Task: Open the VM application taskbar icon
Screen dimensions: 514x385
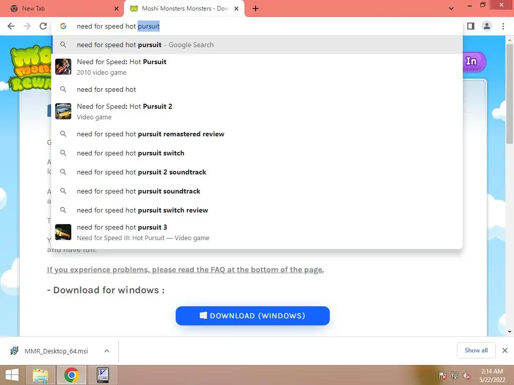Action: point(103,375)
